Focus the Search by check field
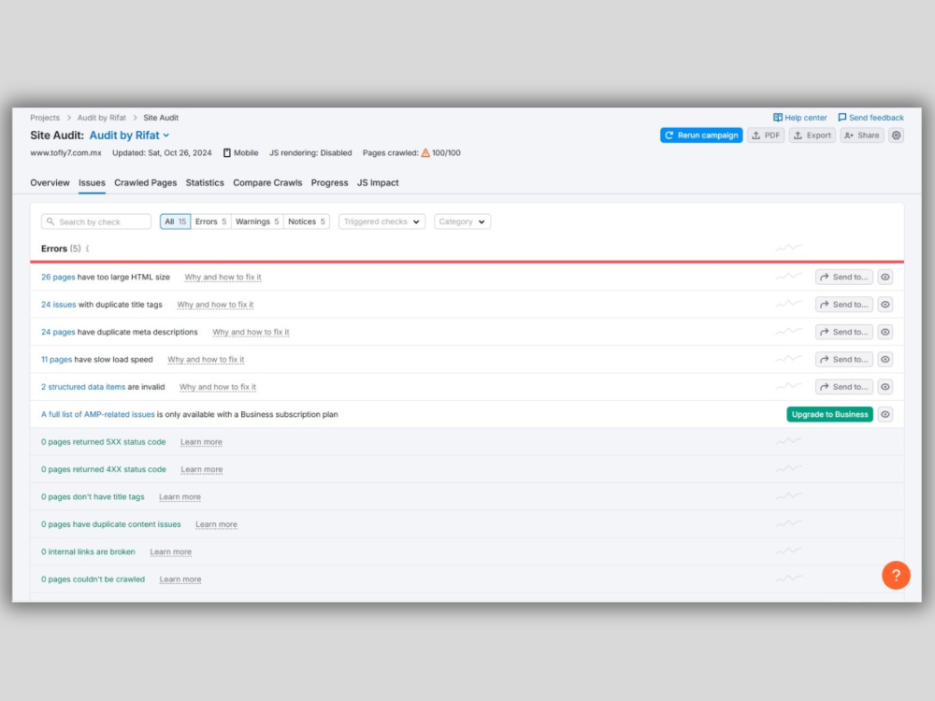The image size is (935, 701). 96,222
